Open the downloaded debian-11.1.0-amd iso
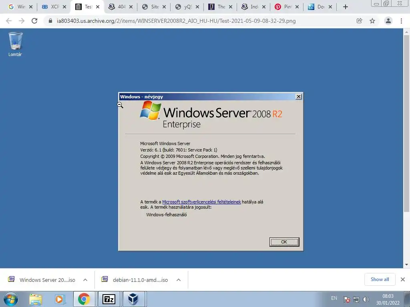 tap(135, 280)
